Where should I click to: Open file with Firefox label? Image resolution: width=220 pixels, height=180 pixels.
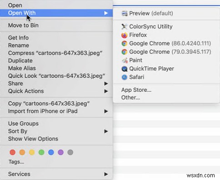tap(138, 35)
